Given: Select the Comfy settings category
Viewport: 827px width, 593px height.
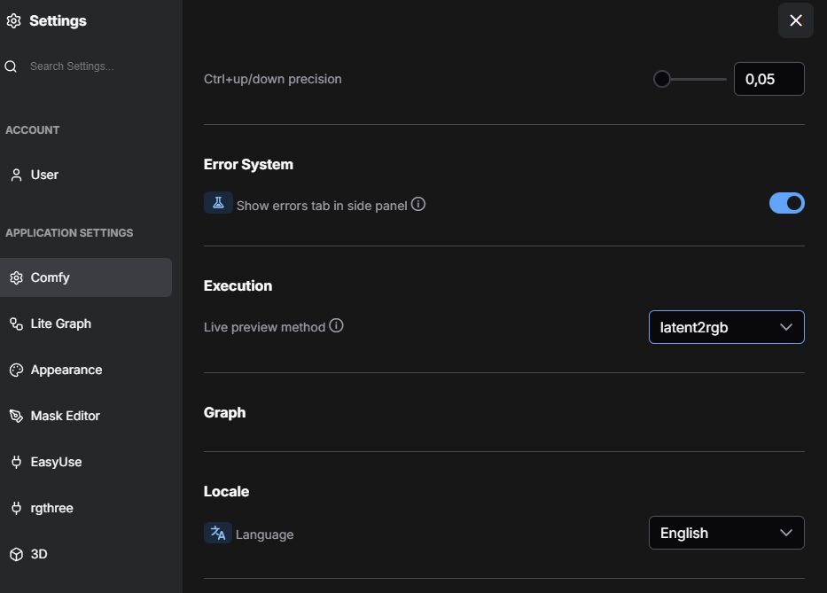Looking at the screenshot, I should coord(86,277).
